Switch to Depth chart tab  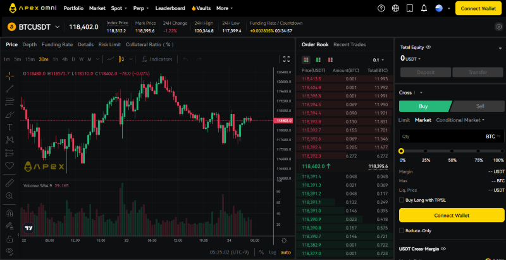click(29, 44)
